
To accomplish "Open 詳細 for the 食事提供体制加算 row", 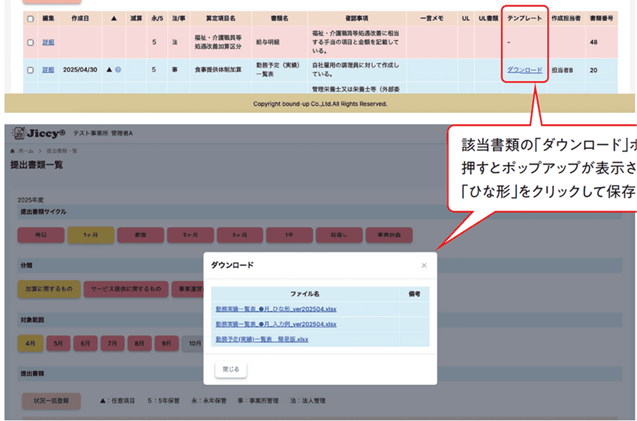I will [48, 70].
